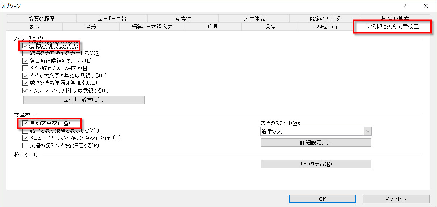Image resolution: width=437 pixels, height=207 pixels.
Task: Toggle 数字を含む単語は無視する checkbox
Action: tap(25, 83)
